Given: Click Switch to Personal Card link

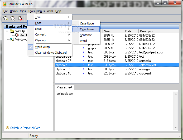Looking at the screenshot, I should [26, 128].
